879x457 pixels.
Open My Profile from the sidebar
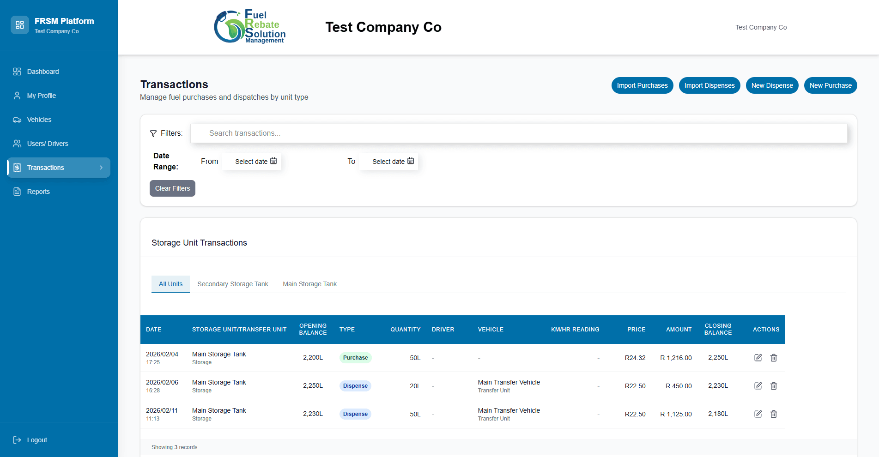pos(59,96)
